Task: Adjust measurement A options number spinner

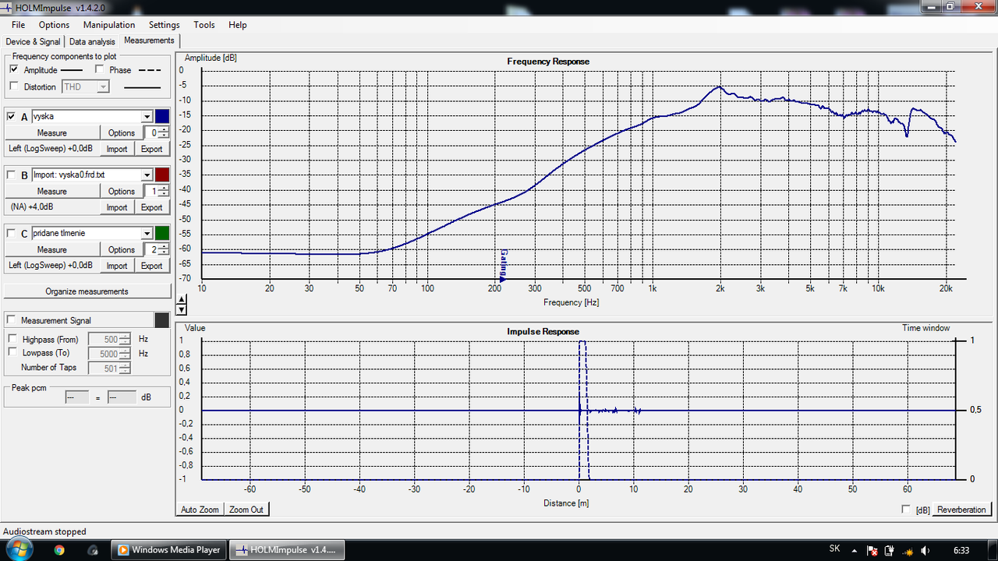Action: (163, 133)
